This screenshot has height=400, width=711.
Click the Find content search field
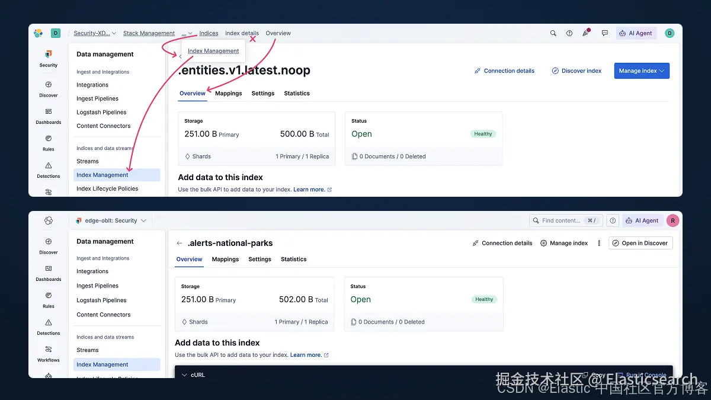point(566,220)
